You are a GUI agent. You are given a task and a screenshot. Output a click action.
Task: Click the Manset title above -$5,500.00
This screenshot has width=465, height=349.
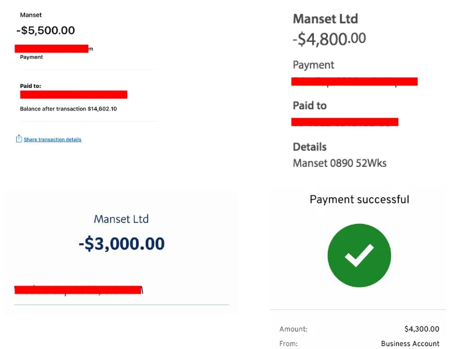point(31,15)
